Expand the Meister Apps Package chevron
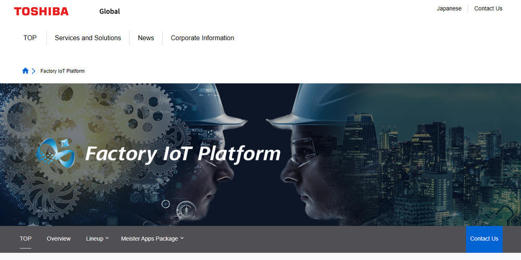 click(x=182, y=238)
